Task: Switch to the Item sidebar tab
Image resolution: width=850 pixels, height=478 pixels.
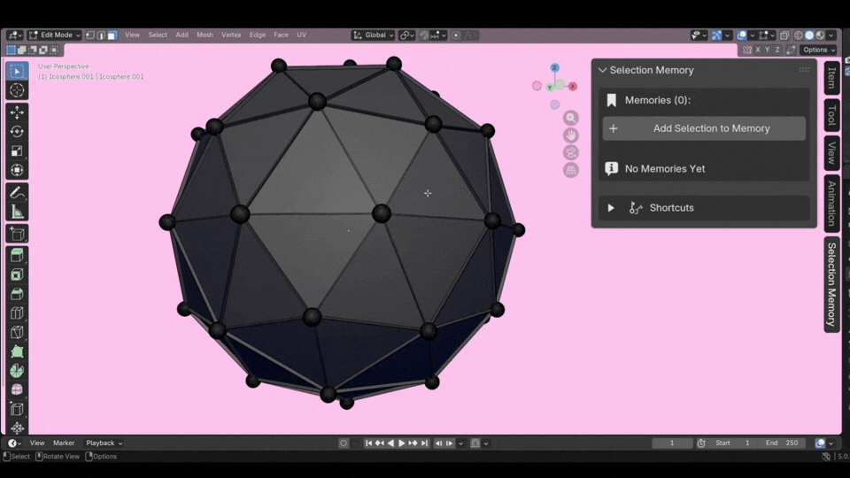Action: [831, 78]
